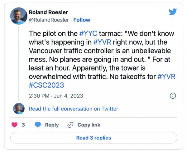Click the Copy link text
Image resolution: width=187 pixels, height=153 pixels.
89,125
